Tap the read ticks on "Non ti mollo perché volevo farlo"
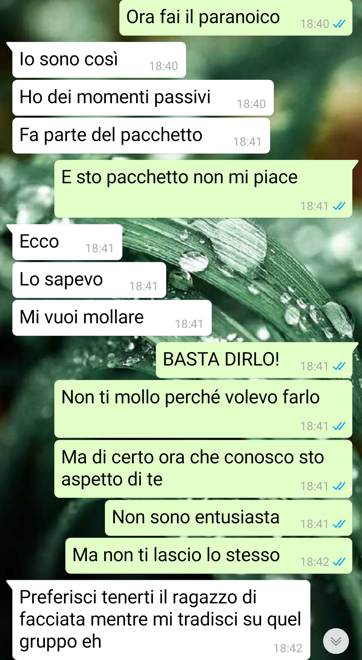This screenshot has height=660, width=362. [339, 426]
